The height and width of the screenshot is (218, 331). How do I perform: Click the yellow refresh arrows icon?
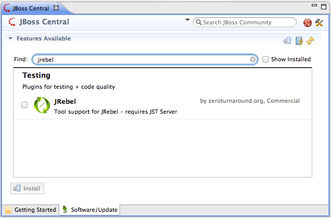pyautogui.click(x=310, y=40)
